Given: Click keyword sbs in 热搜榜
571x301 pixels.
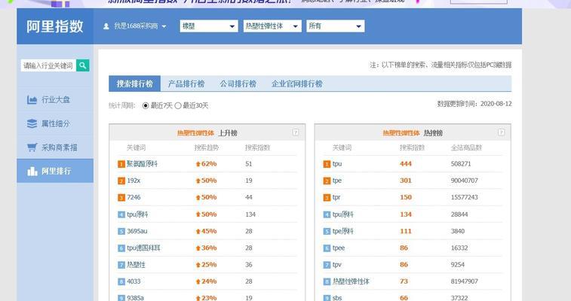Looking at the screenshot, I should pyautogui.click(x=337, y=298).
